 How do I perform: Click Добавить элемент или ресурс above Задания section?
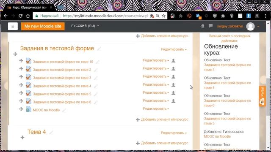click(x=162, y=36)
